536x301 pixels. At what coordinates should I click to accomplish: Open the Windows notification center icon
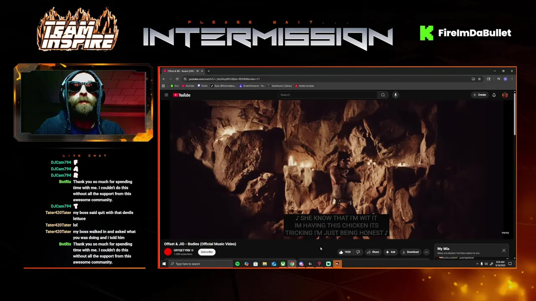(x=510, y=264)
